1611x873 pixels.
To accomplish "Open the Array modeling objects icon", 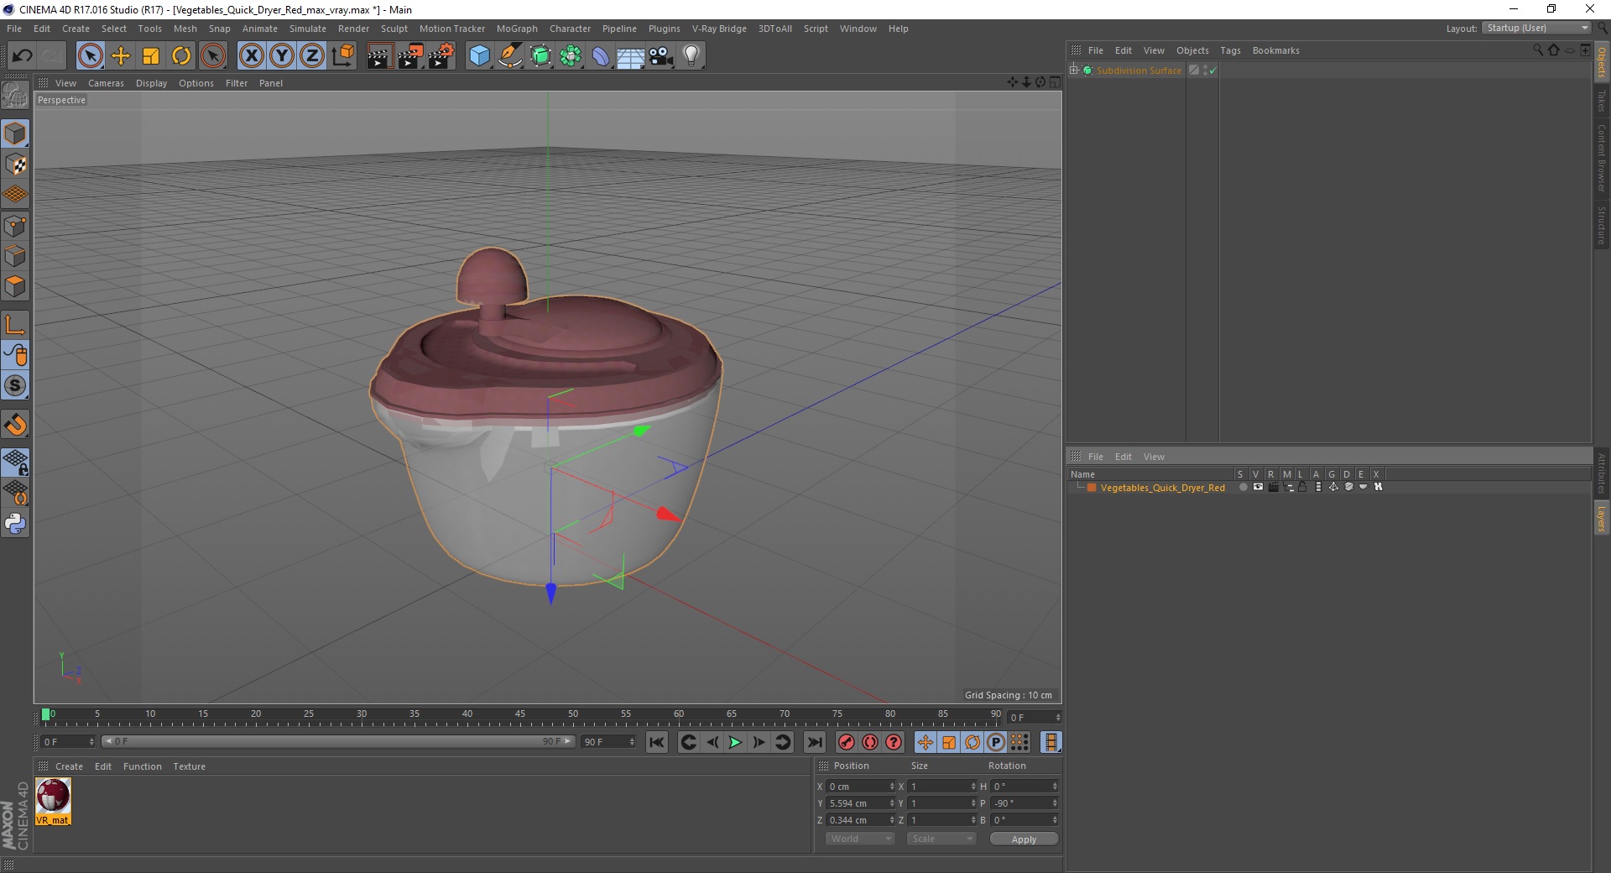I will [x=571, y=56].
